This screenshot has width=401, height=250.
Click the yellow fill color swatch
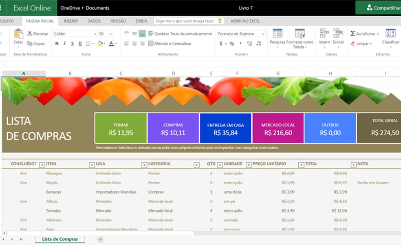coord(99,44)
